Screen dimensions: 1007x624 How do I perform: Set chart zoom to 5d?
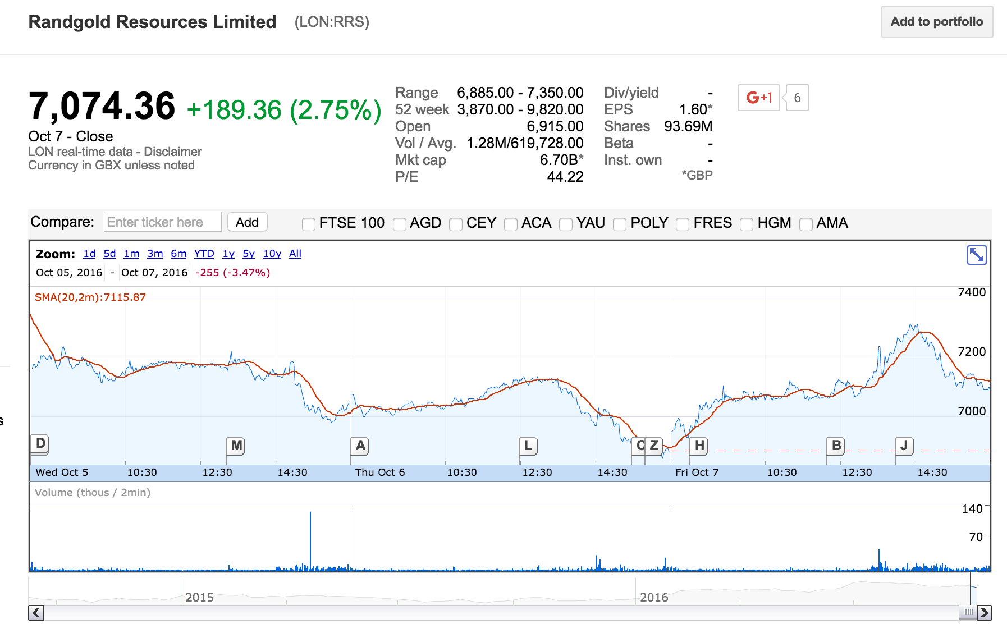point(109,254)
